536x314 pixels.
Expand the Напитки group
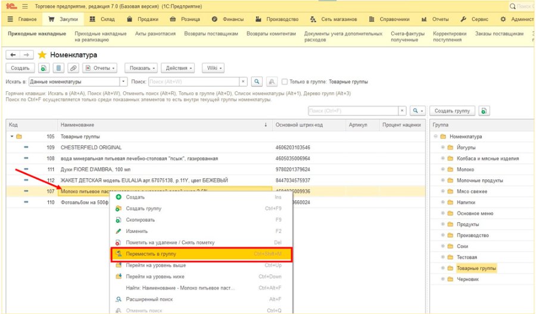pyautogui.click(x=442, y=202)
